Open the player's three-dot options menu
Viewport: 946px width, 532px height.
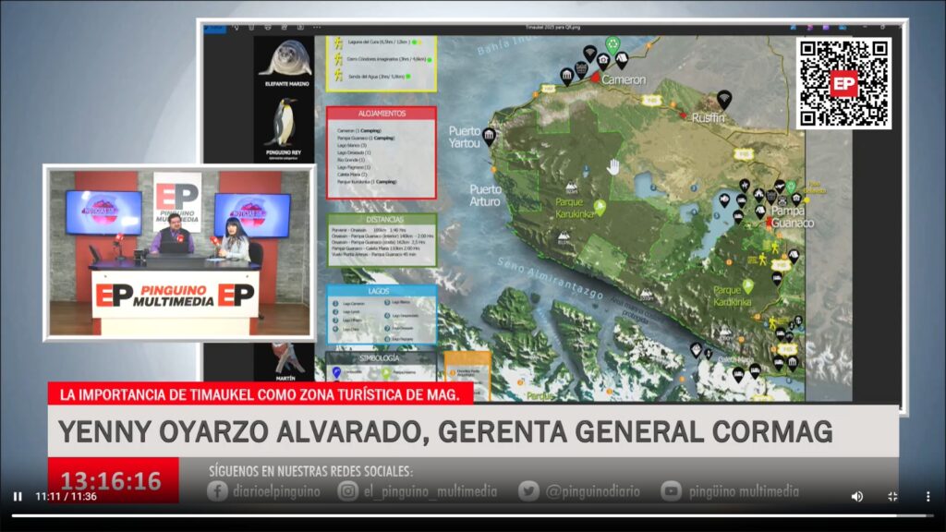tap(928, 496)
